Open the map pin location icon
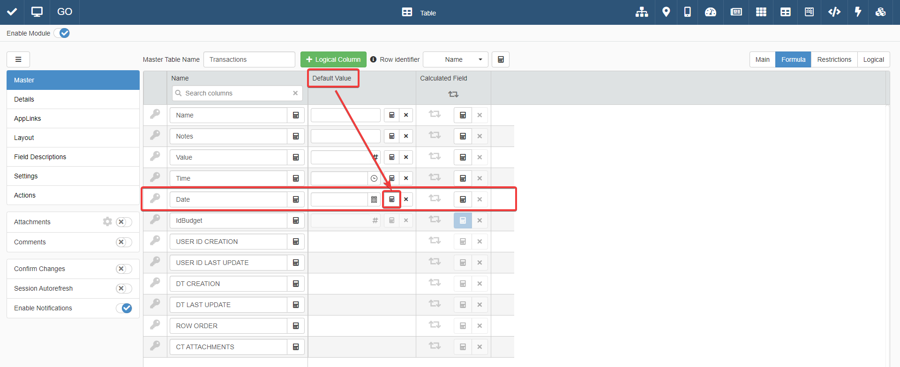900x367 pixels. [x=666, y=12]
